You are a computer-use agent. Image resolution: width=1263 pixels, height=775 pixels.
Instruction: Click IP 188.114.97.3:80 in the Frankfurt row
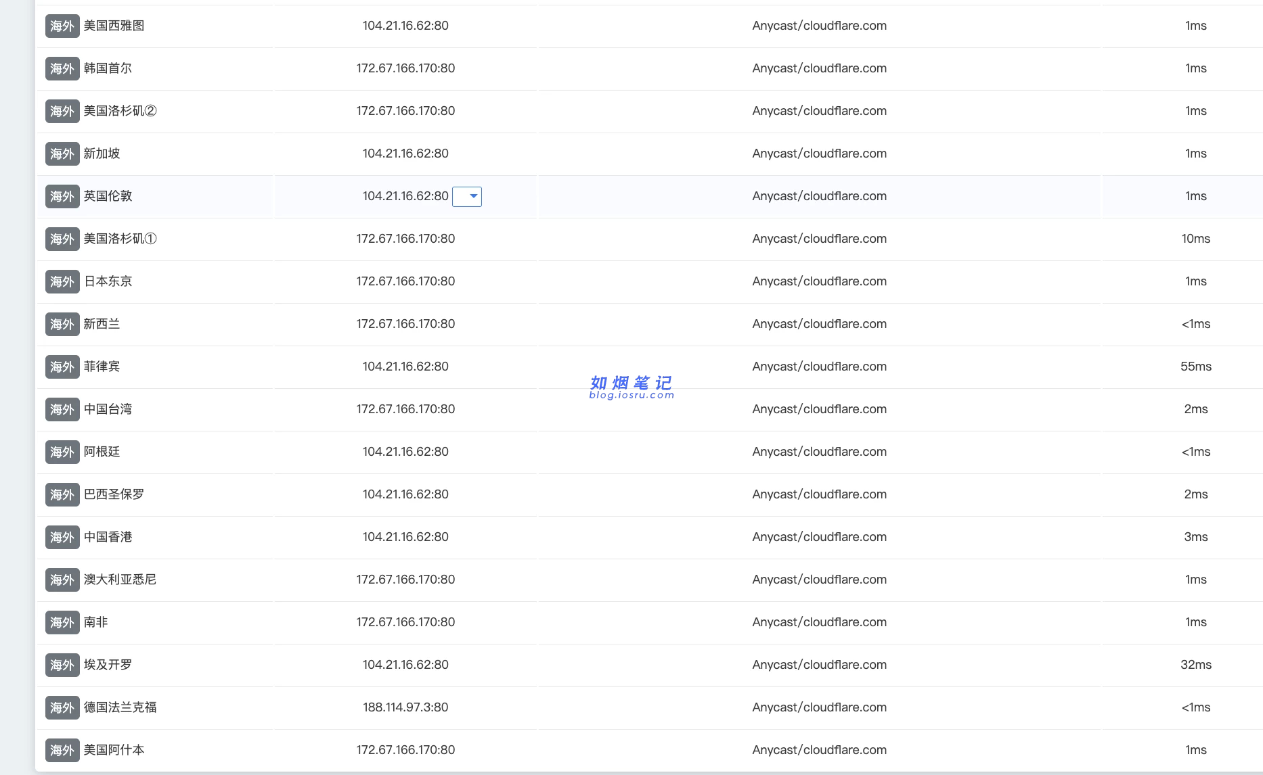[405, 707]
